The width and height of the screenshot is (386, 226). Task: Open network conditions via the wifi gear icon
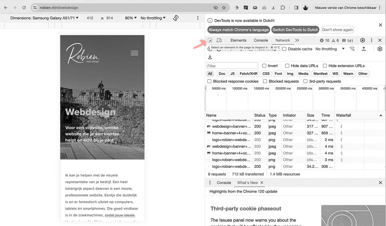coord(352,49)
